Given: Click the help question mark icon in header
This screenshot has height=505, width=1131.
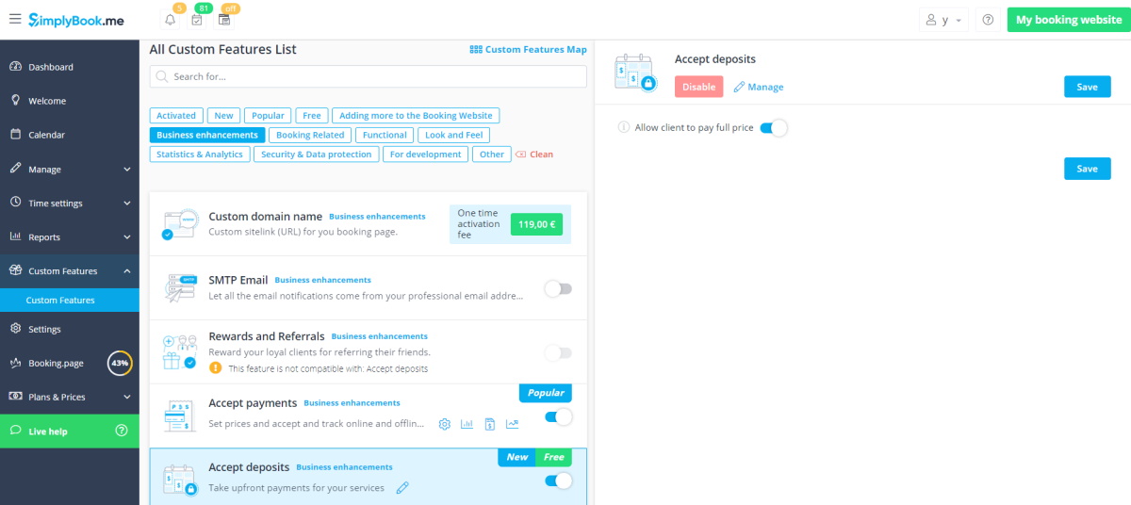Looking at the screenshot, I should pyautogui.click(x=987, y=20).
